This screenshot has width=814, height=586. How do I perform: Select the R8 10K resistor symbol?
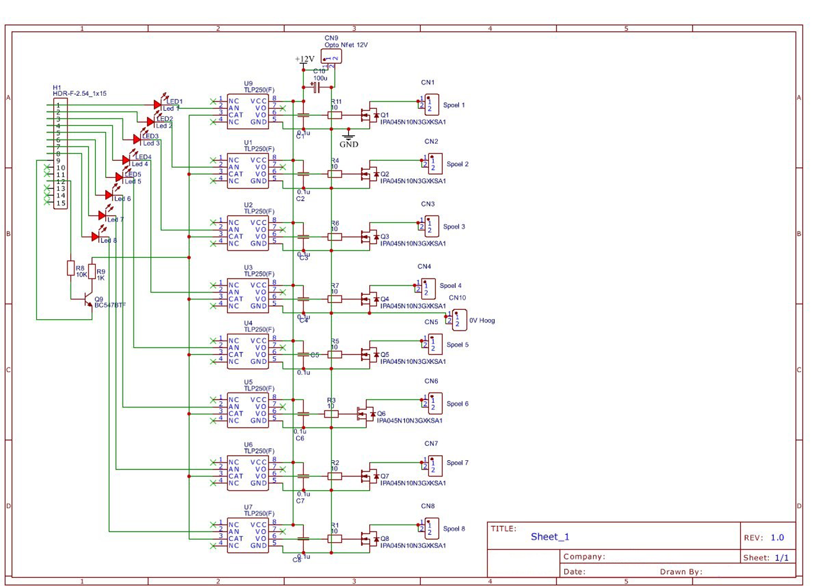tap(71, 269)
